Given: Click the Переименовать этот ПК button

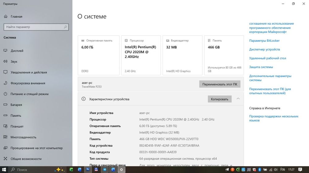Looking at the screenshot, I should pos(220,84).
